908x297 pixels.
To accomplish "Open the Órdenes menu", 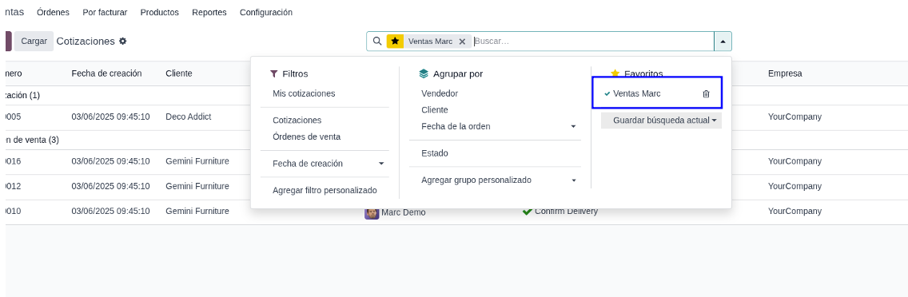I will [53, 12].
